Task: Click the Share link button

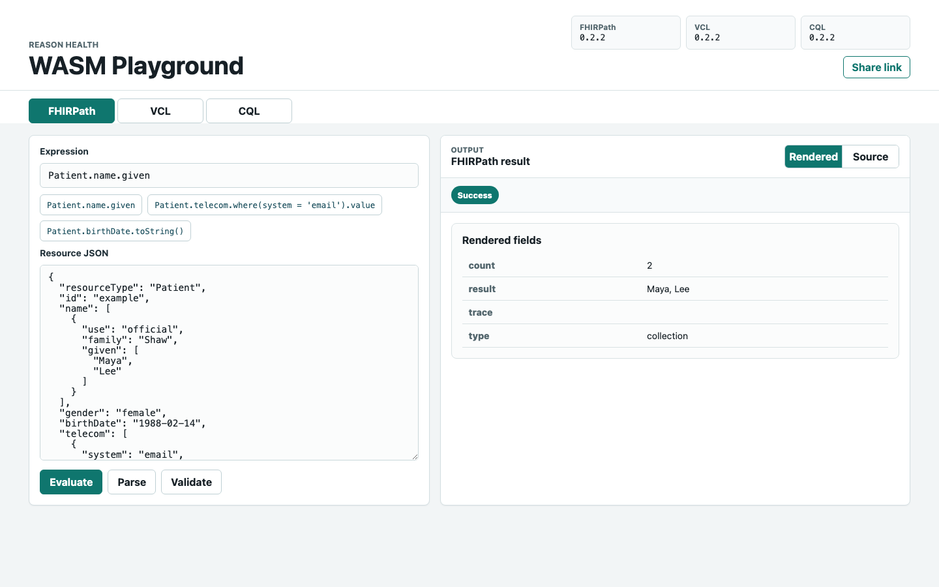Action: coord(876,67)
